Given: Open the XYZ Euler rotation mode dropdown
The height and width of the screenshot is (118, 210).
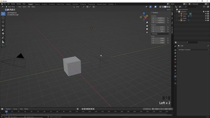Looking at the screenshot, I should tap(160, 34).
